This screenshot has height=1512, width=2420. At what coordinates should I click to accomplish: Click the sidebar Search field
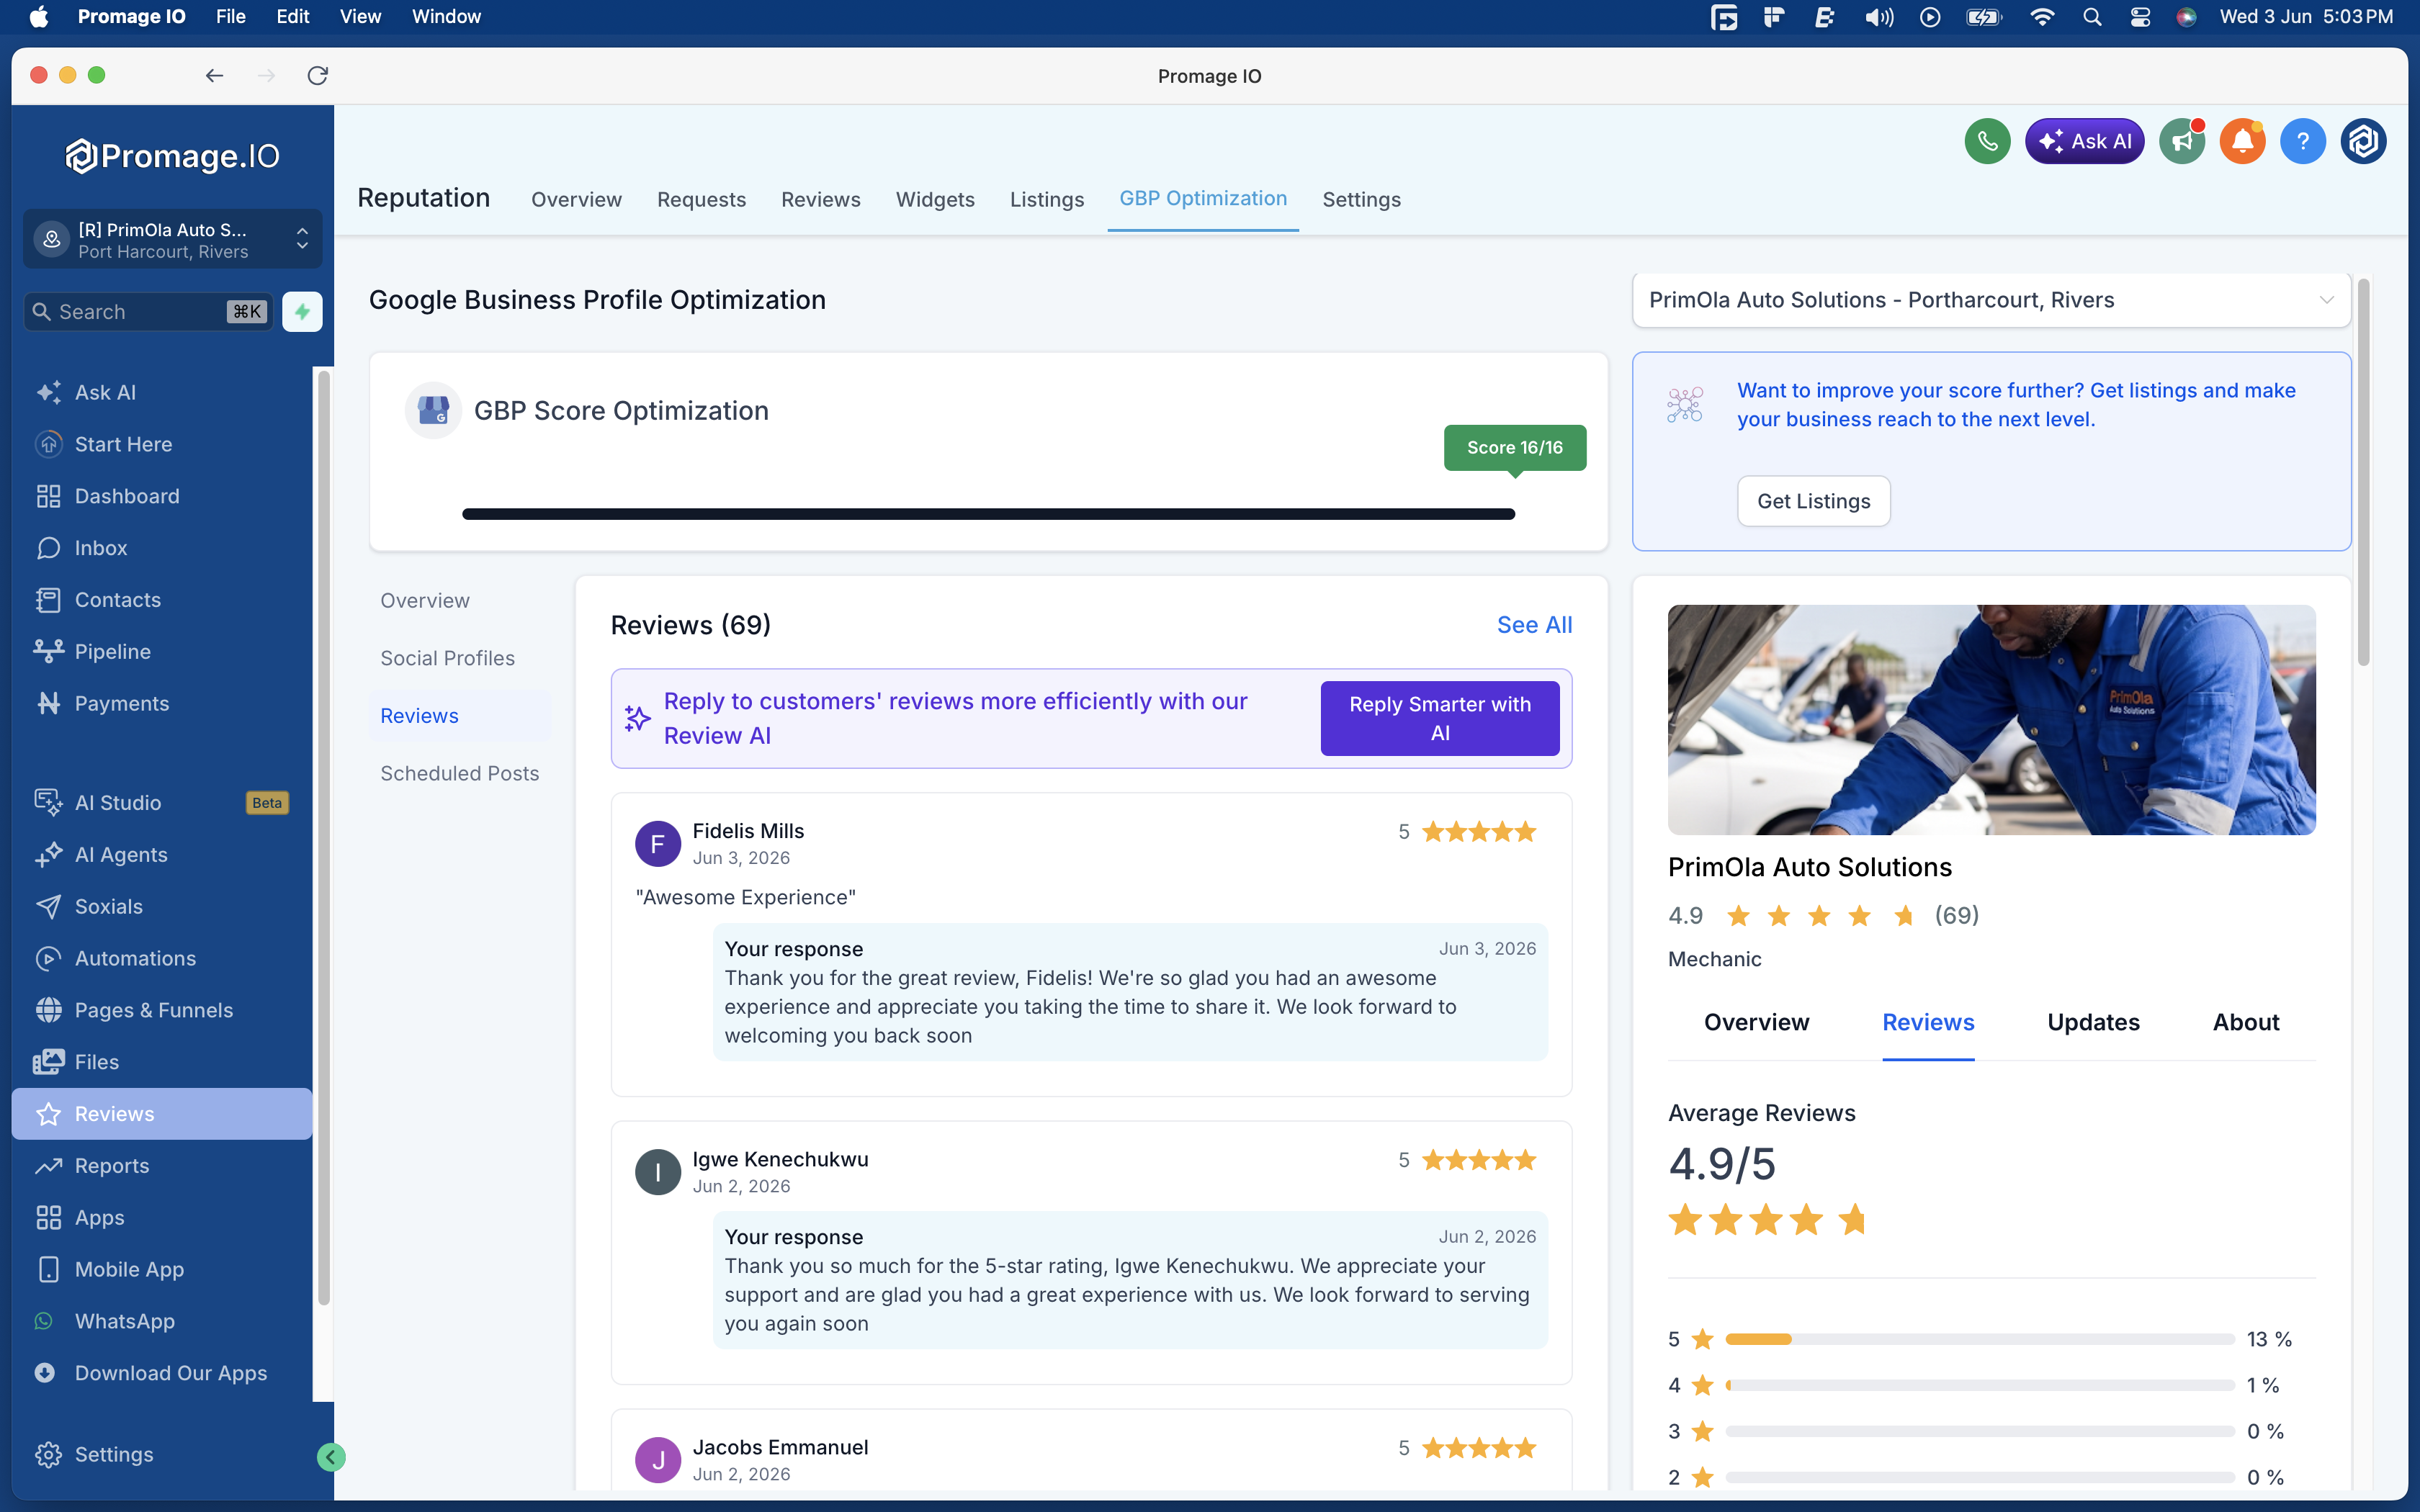tap(148, 312)
